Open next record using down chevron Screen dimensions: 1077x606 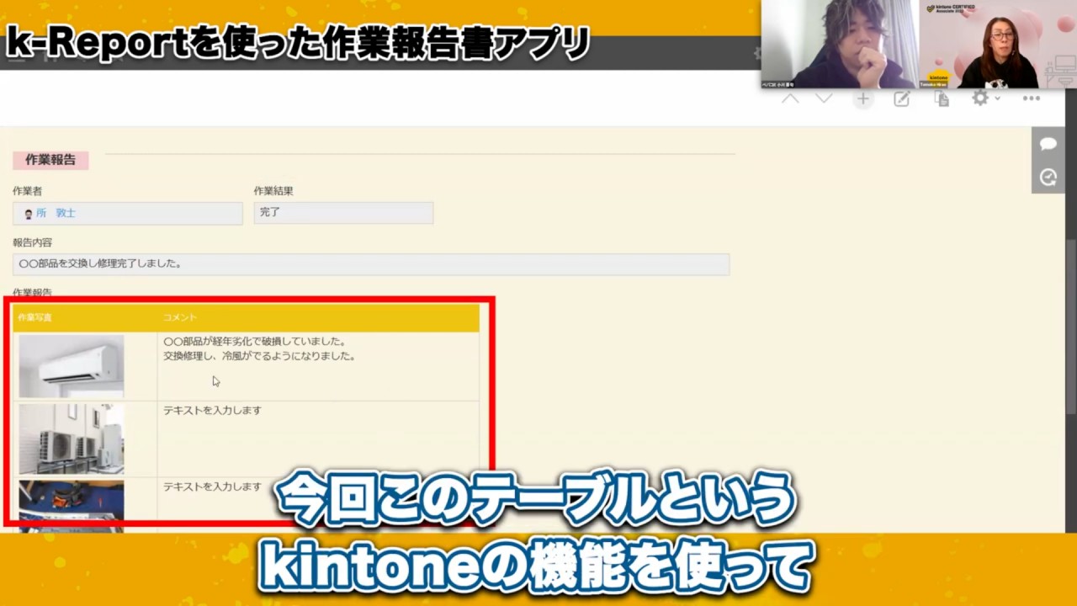(823, 98)
